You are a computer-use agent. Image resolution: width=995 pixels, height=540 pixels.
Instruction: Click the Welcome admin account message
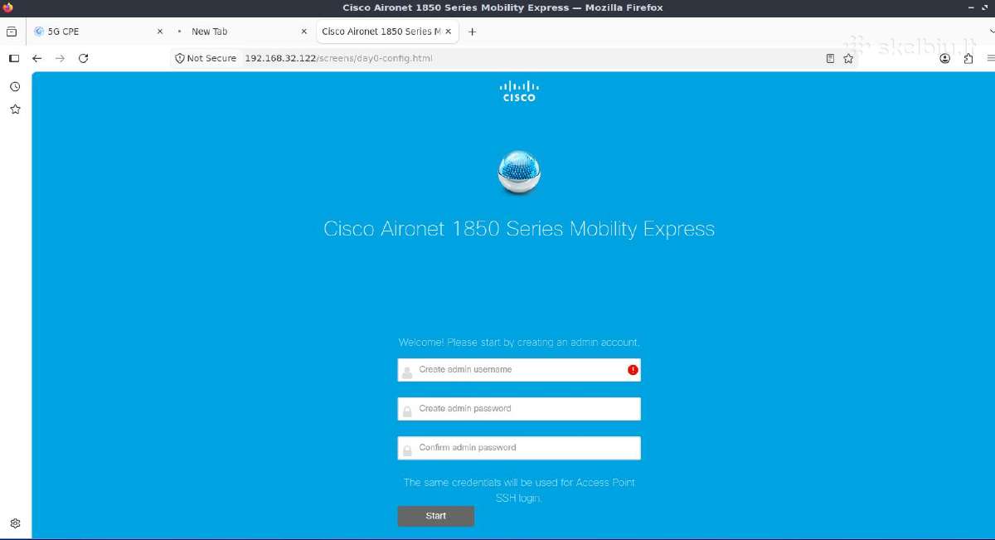click(x=519, y=343)
